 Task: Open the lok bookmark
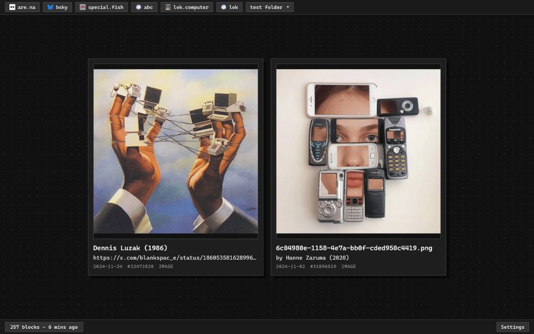(x=229, y=7)
